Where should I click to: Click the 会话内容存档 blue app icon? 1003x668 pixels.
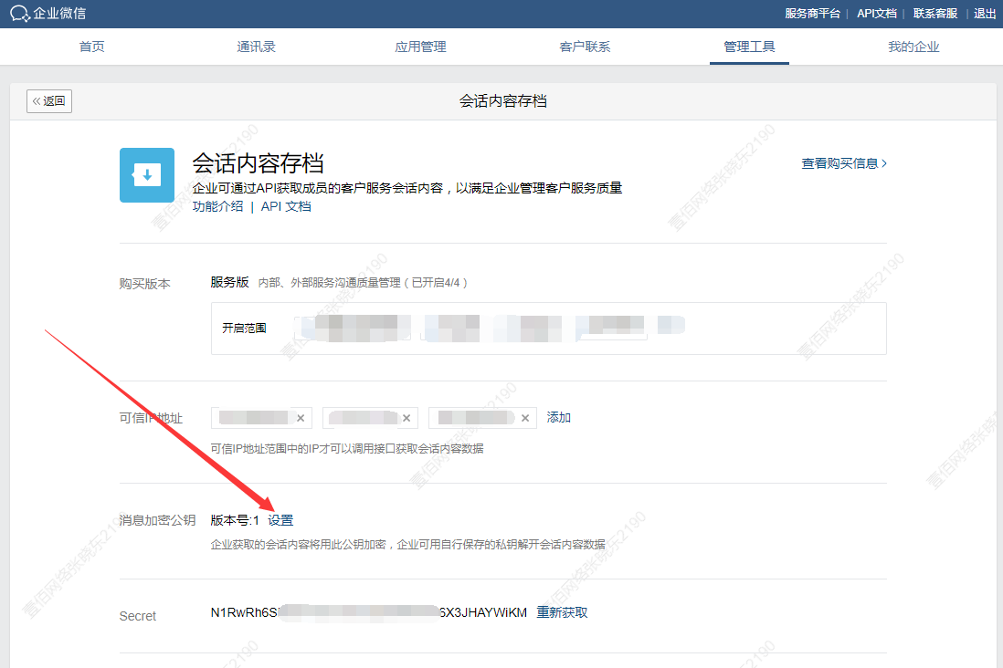[x=146, y=174]
